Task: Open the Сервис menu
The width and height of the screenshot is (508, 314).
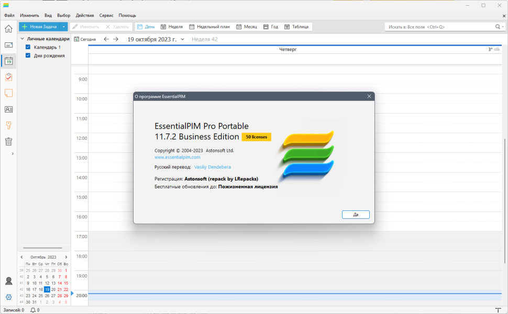Action: 106,15
